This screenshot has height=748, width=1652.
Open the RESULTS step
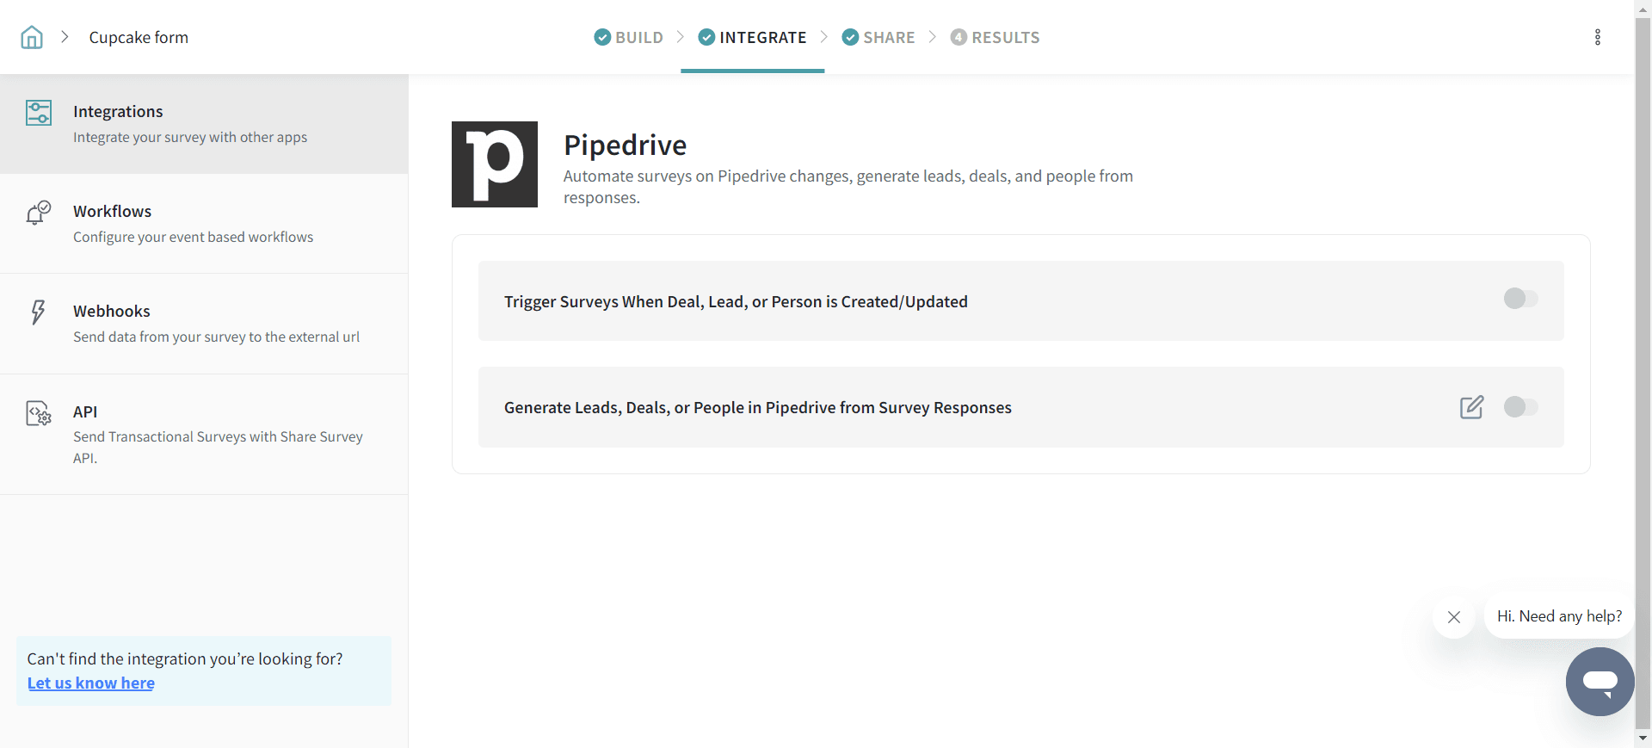(x=996, y=37)
